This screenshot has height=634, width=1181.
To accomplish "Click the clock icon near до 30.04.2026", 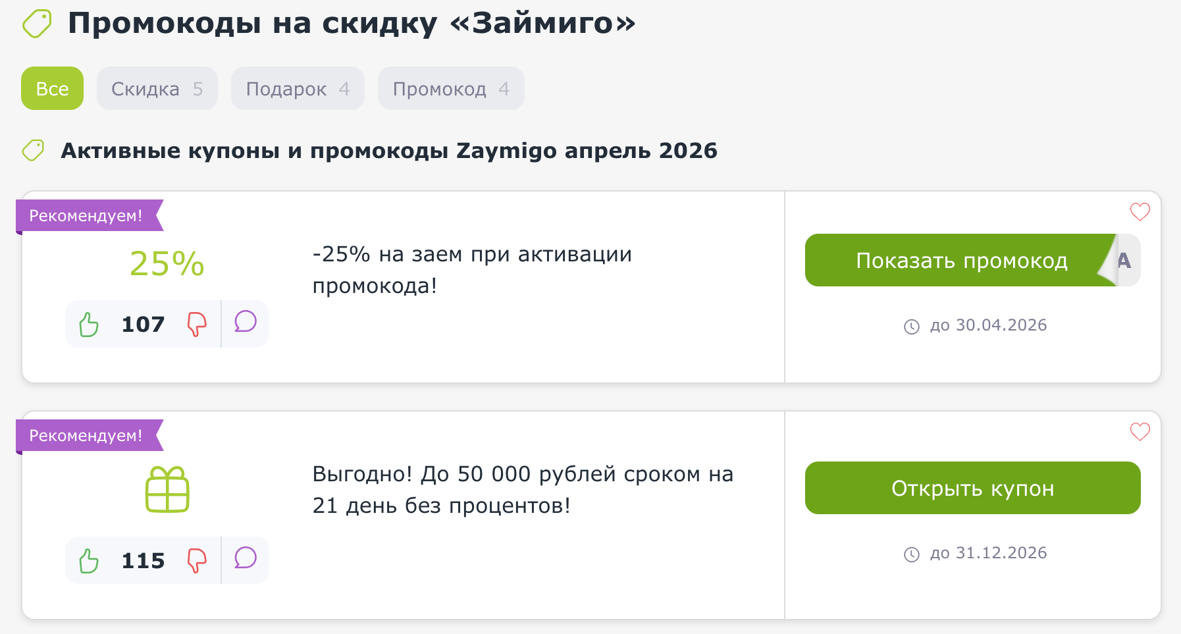I will (912, 325).
